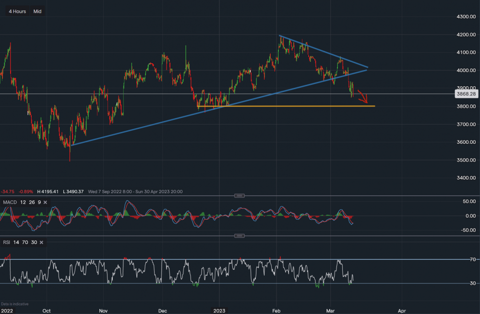This screenshot has width=480, height=314.
Task: Close the MACD indicator via its X icon
Action: (x=46, y=202)
